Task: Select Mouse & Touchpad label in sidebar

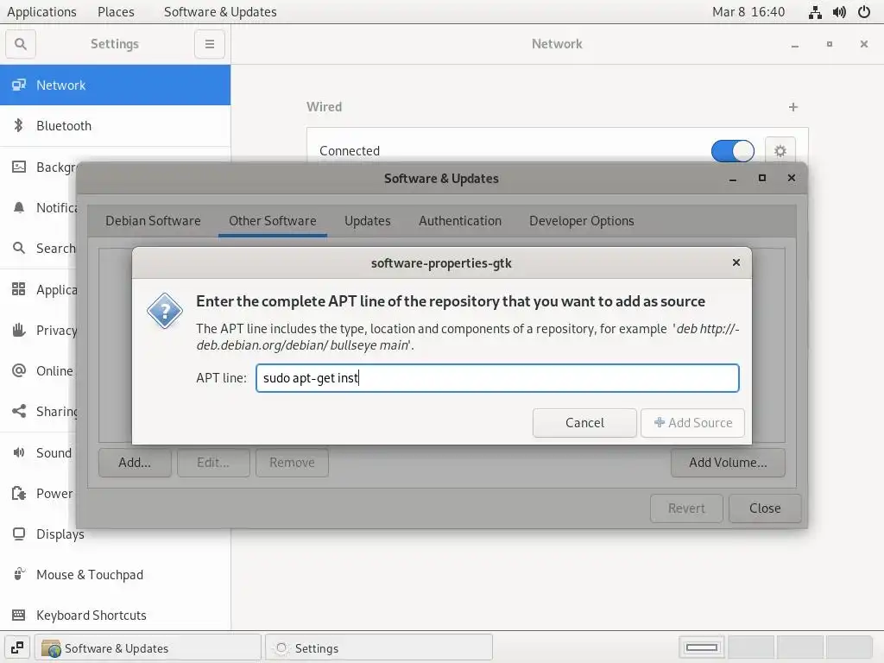Action: tap(90, 574)
